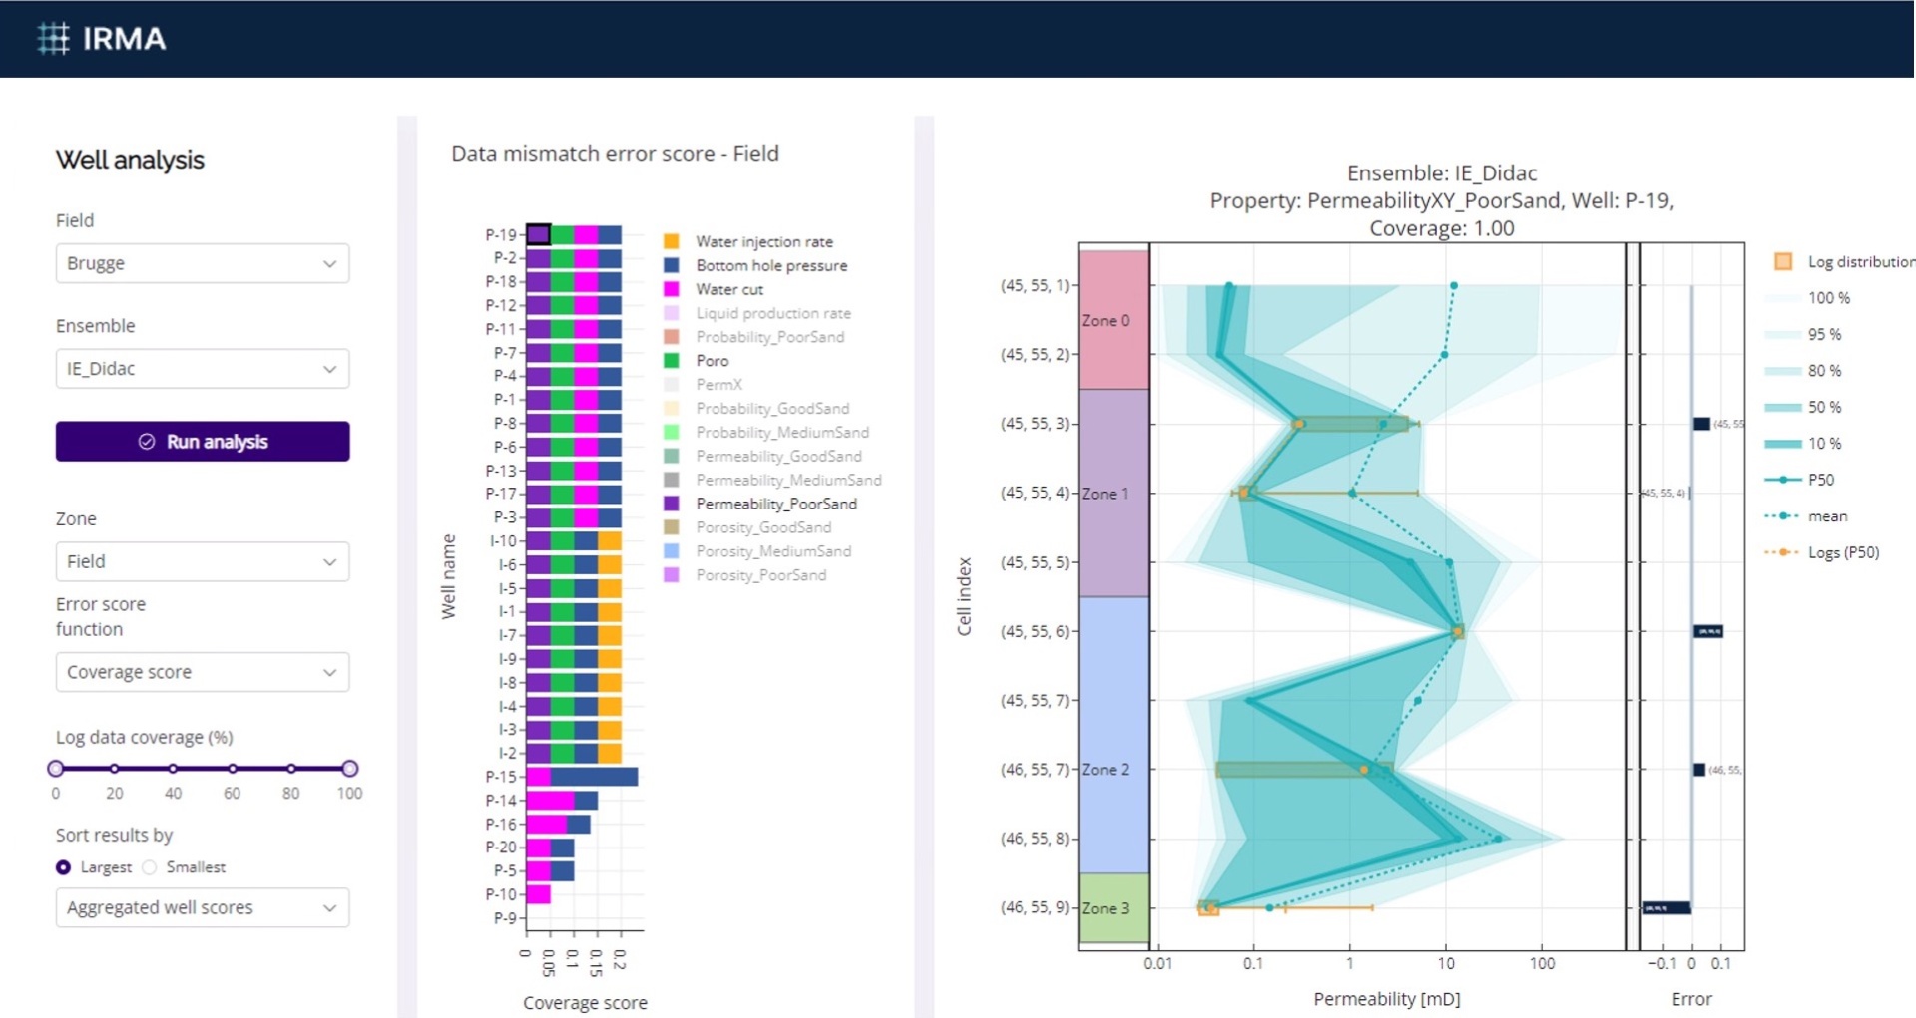Click the right handle of coverage slider
The width and height of the screenshot is (1916, 1018).
click(x=349, y=769)
